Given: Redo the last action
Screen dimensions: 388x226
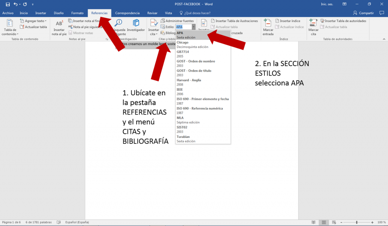Looking at the screenshot, I should [25, 4].
